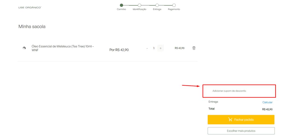This screenshot has height=138, width=290.
Task: Click the Entrega step circle
Action: (x=157, y=5)
